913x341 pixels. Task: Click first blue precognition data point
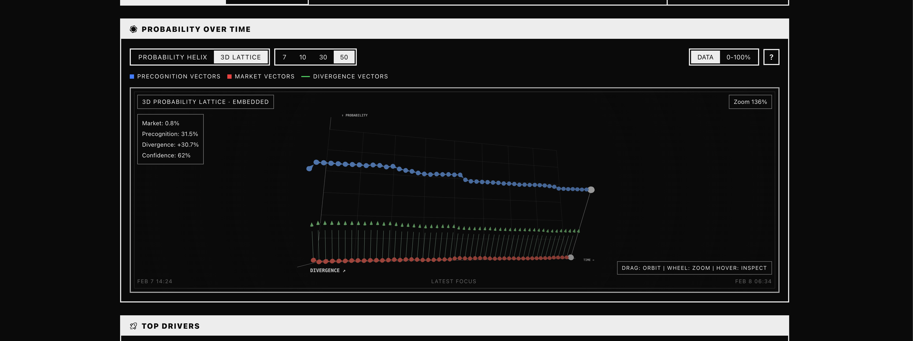[x=309, y=169]
